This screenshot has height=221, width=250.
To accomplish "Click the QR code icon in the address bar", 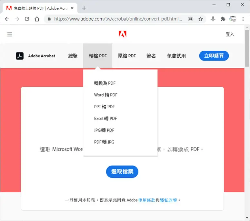I will (191, 19).
